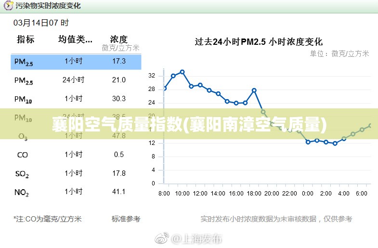Screen dimensions: 378x248
Task: Click 1小时 in the NO2 row
Action: [x=74, y=192]
